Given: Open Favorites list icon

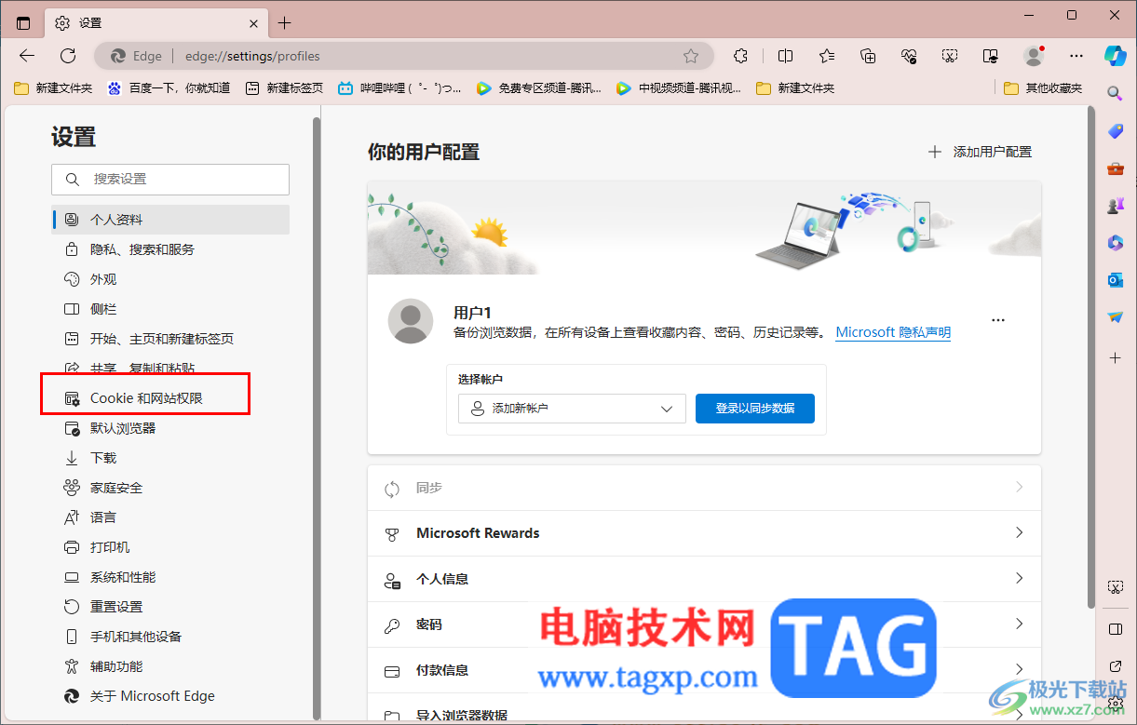Looking at the screenshot, I should [x=827, y=56].
